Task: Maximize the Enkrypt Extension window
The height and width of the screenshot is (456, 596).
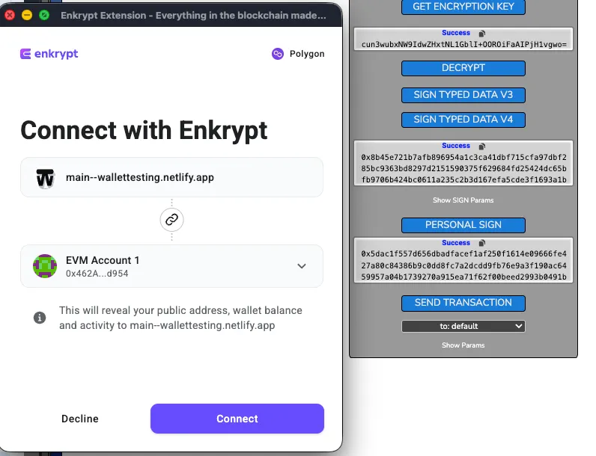Action: (x=44, y=15)
